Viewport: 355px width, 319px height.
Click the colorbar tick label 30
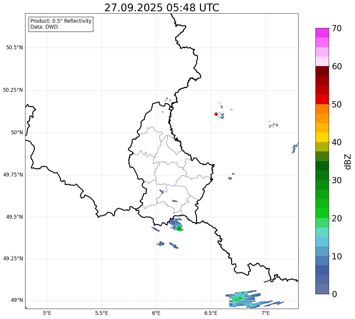[x=337, y=181]
